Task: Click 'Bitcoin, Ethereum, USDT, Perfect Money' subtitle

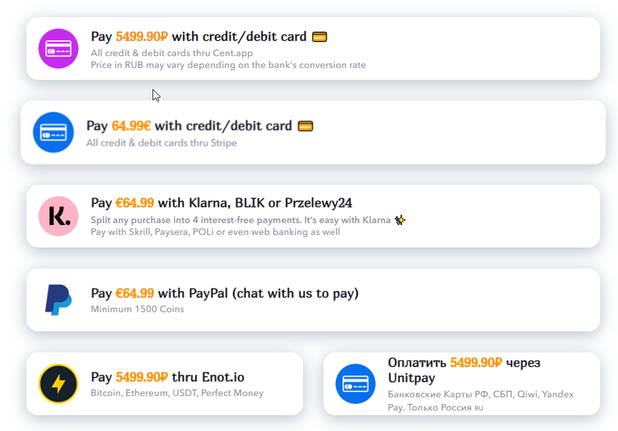Action: tap(177, 393)
